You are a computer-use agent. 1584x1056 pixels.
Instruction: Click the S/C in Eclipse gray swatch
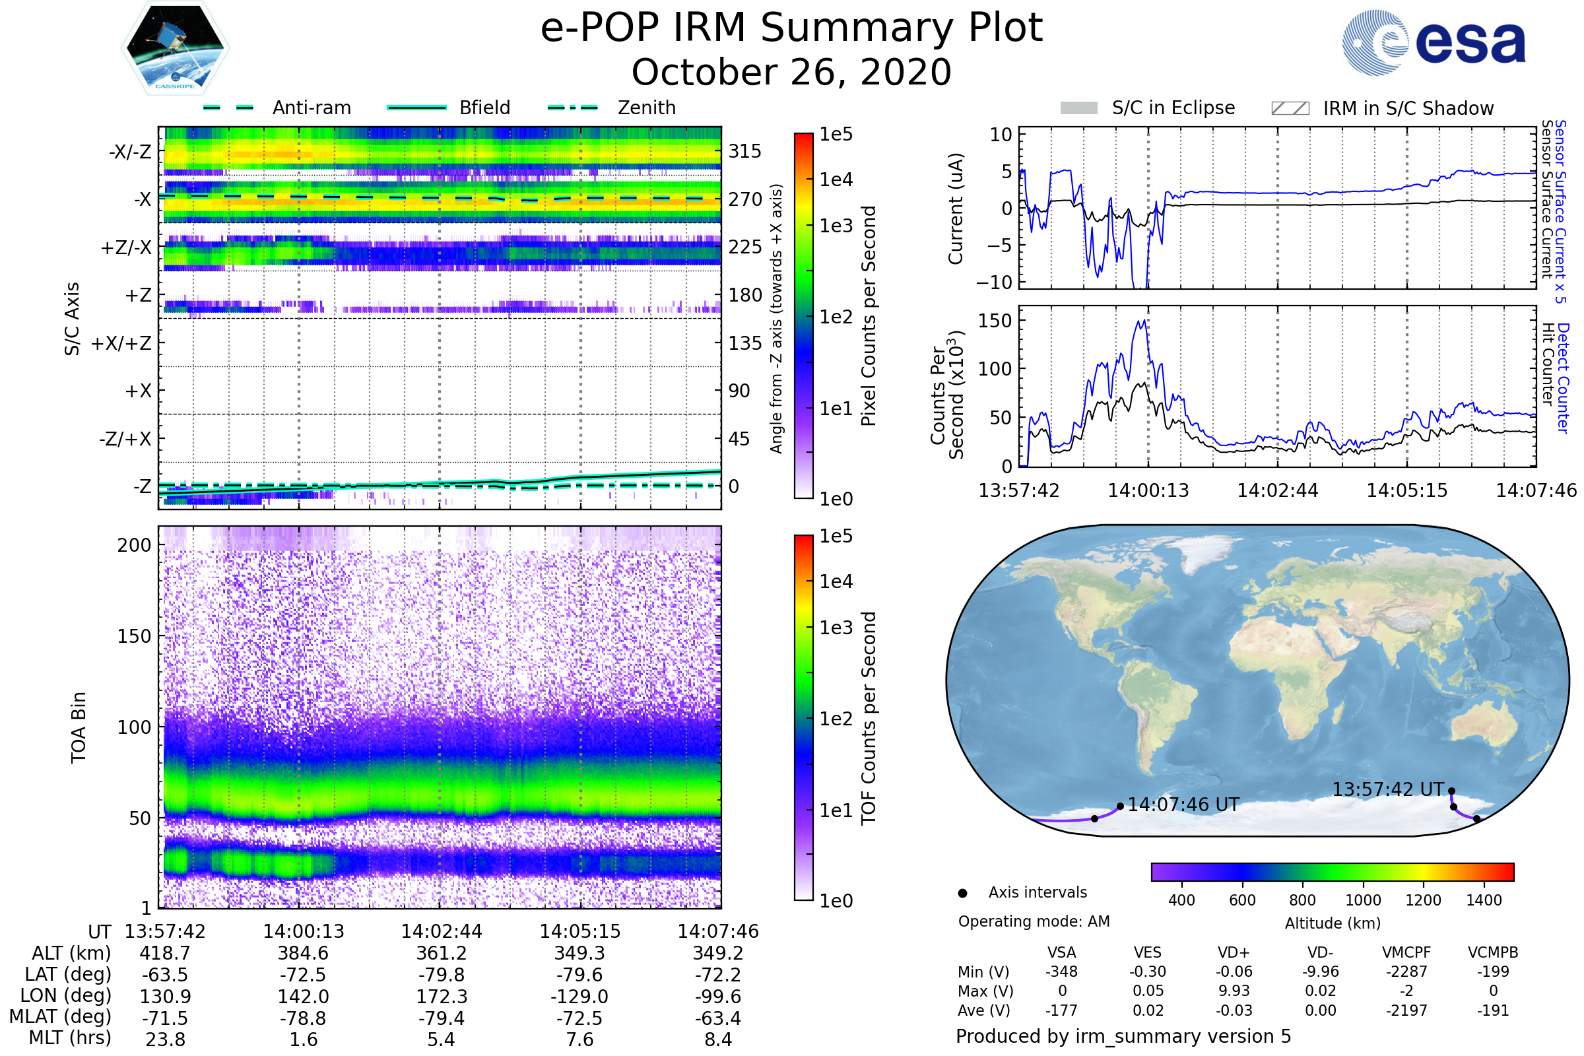tap(1078, 108)
